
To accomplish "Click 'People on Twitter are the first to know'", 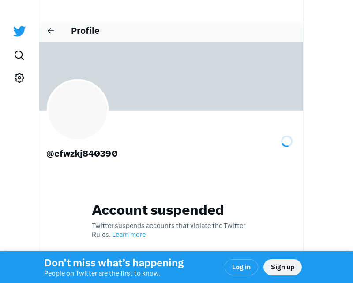I will [102, 273].
